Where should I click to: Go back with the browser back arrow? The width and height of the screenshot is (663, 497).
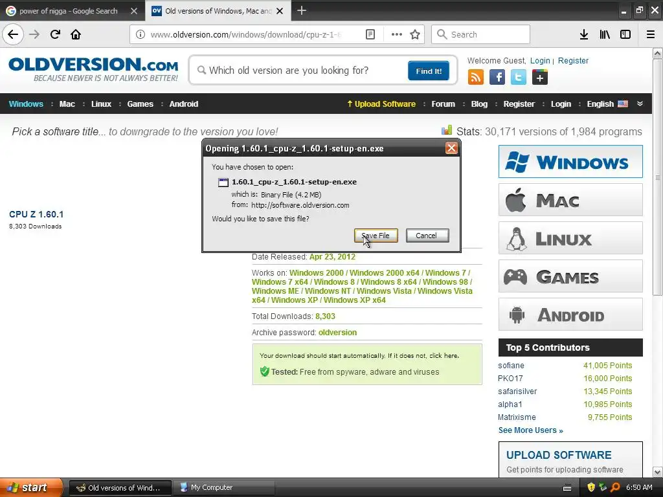pos(13,34)
